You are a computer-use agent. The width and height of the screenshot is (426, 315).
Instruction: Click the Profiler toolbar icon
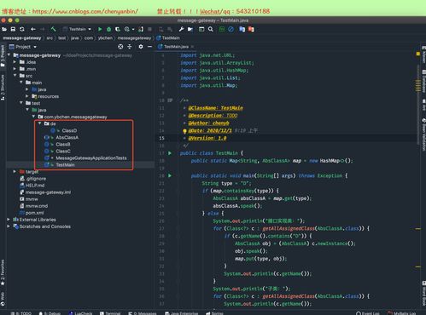click(127, 29)
